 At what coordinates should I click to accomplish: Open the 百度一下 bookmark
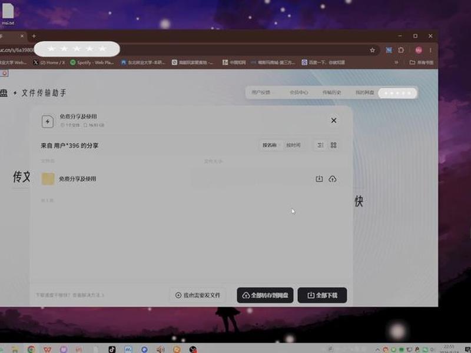point(323,62)
